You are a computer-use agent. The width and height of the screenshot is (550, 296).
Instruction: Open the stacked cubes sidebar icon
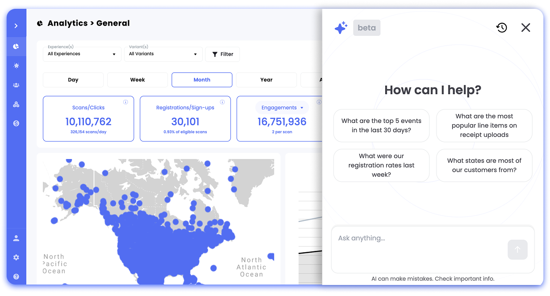(x=16, y=104)
